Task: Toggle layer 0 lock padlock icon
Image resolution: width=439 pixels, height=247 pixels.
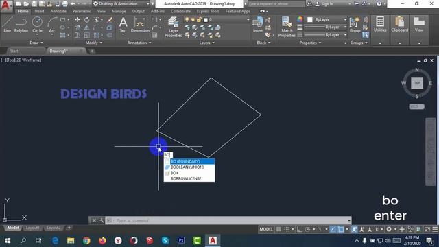Action: (x=199, y=20)
